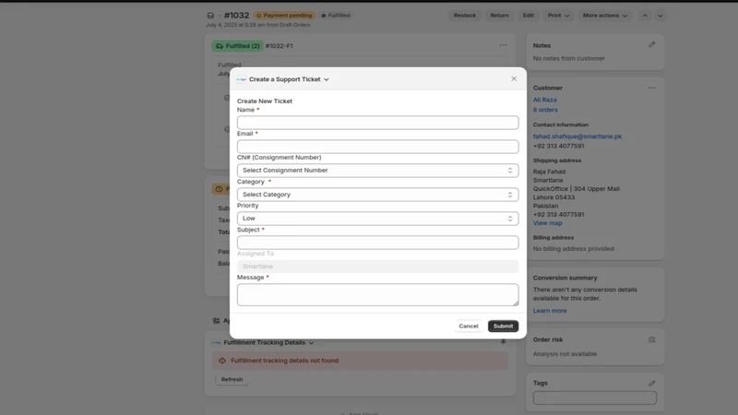
Task: Open the Print menu
Action: (x=558, y=16)
